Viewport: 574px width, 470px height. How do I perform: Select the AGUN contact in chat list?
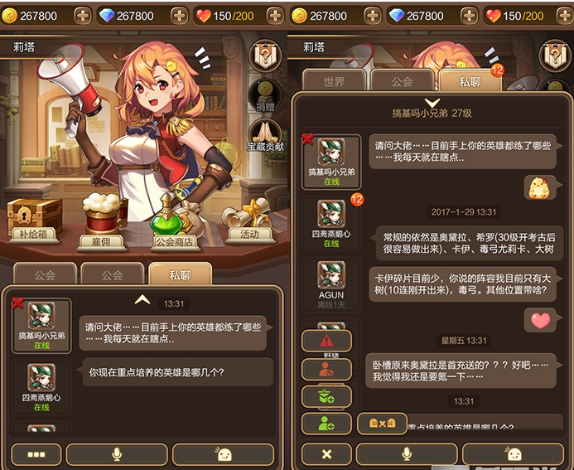331,284
